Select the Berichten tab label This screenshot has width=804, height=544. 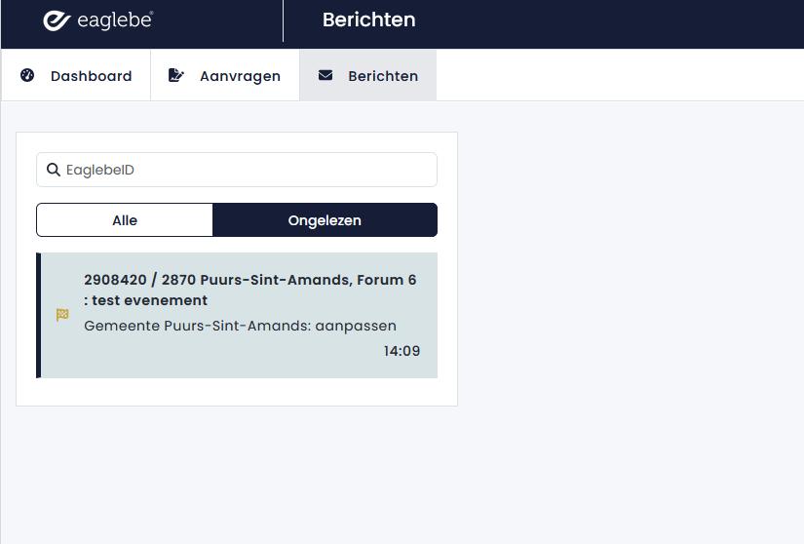point(383,76)
